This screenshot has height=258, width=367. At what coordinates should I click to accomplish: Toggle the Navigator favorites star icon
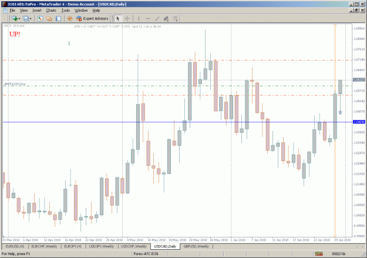pyautogui.click(x=49, y=18)
